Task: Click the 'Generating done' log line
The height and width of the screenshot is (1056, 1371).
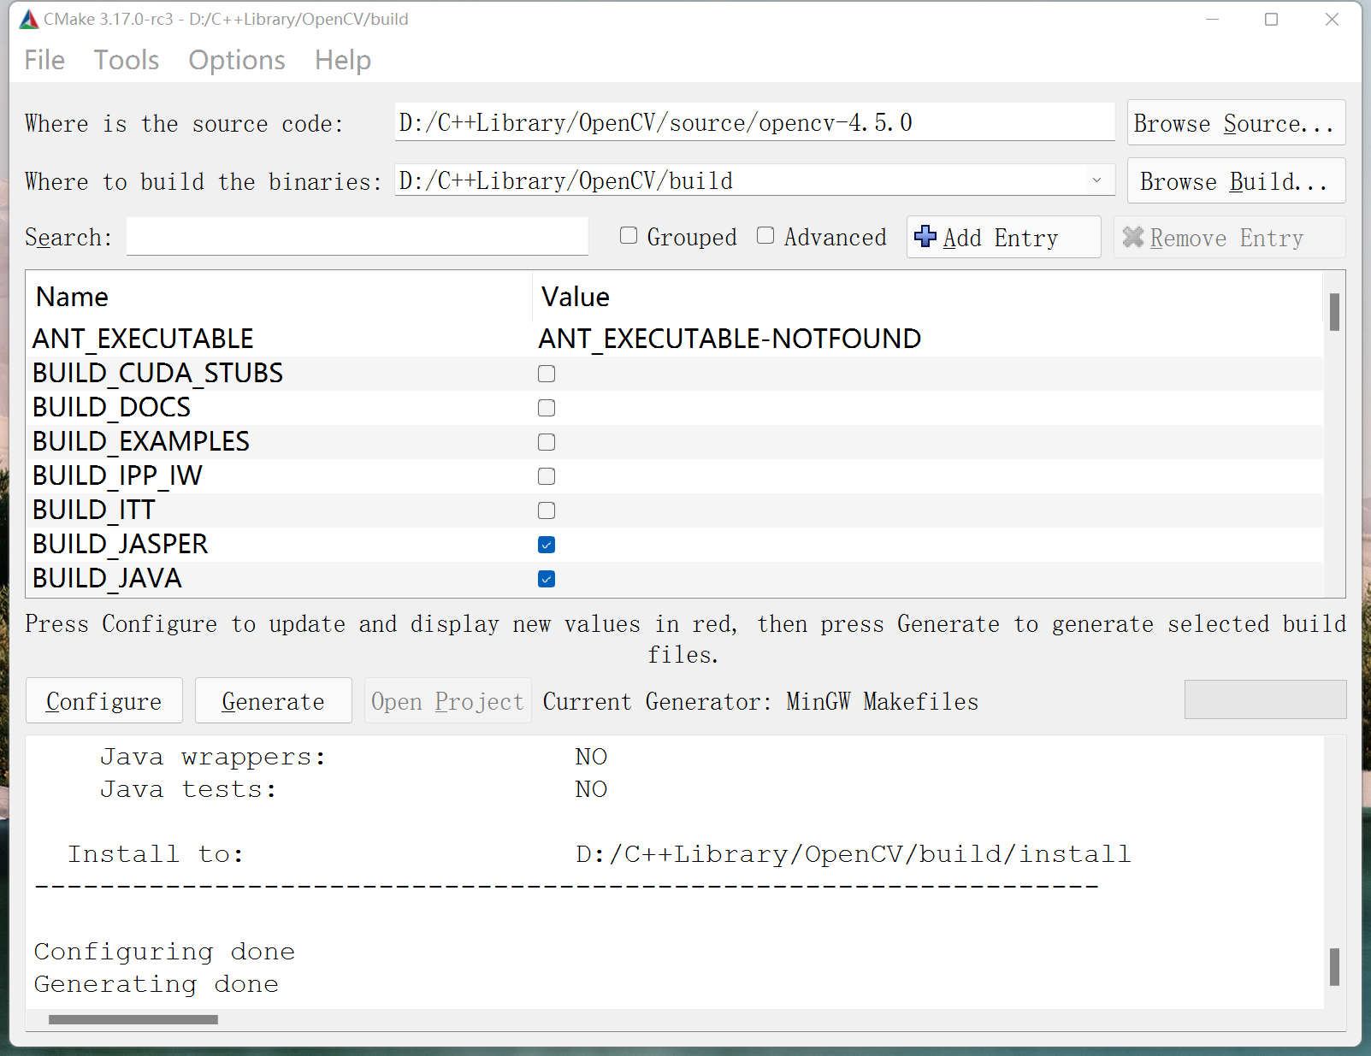Action: 157,984
